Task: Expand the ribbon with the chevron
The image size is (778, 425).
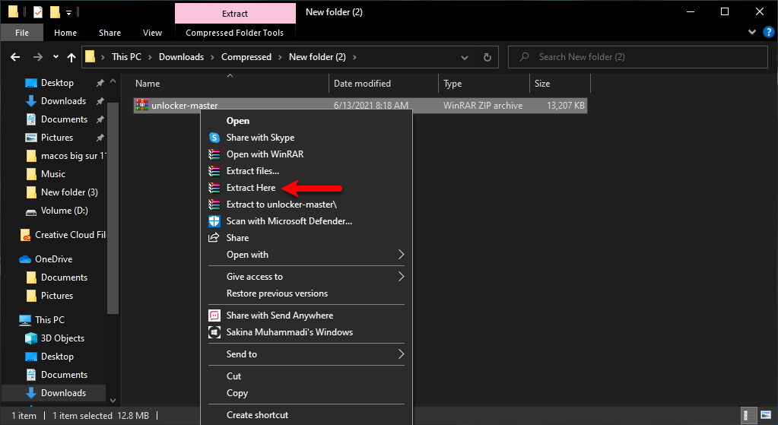Action: pyautogui.click(x=751, y=32)
